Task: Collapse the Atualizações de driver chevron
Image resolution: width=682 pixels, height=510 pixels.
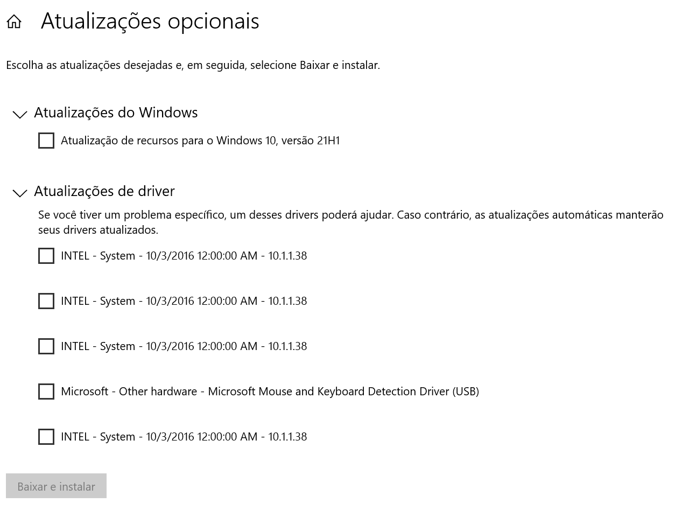Action: coord(20,193)
